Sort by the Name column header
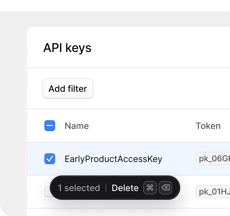Screen dimensions: 230x216 (77, 126)
